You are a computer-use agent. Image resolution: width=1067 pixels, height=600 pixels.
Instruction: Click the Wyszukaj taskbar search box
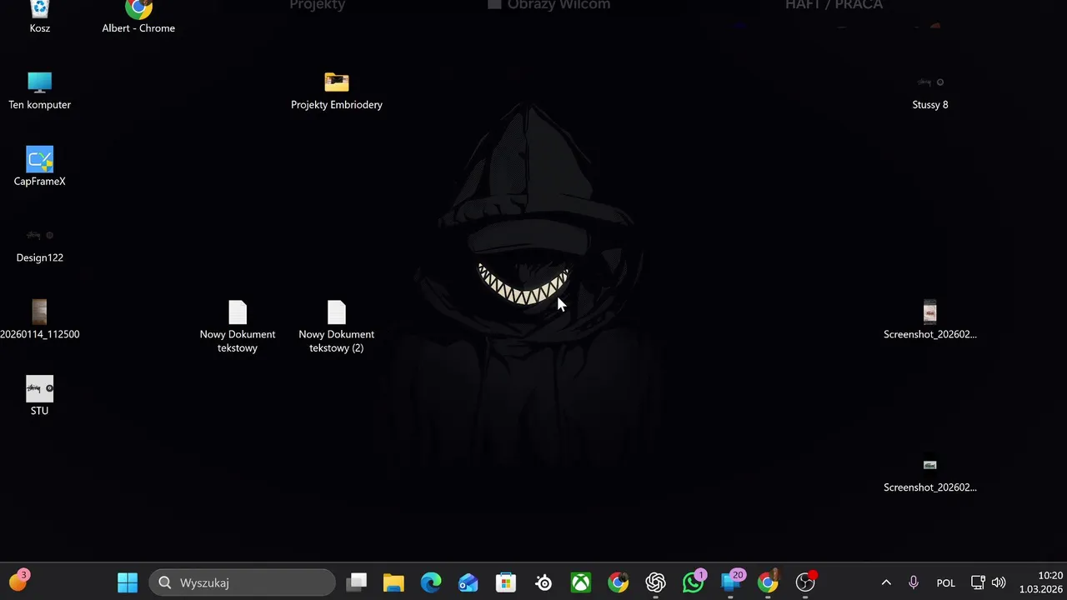[x=243, y=582]
